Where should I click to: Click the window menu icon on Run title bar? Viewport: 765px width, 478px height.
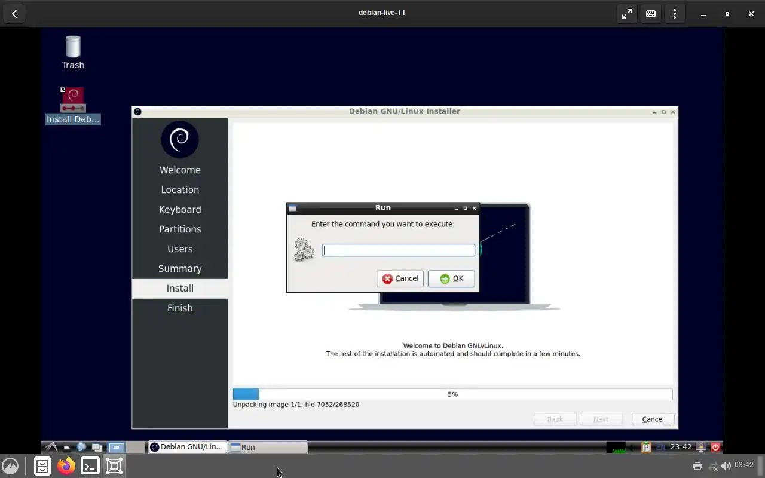[x=293, y=208]
